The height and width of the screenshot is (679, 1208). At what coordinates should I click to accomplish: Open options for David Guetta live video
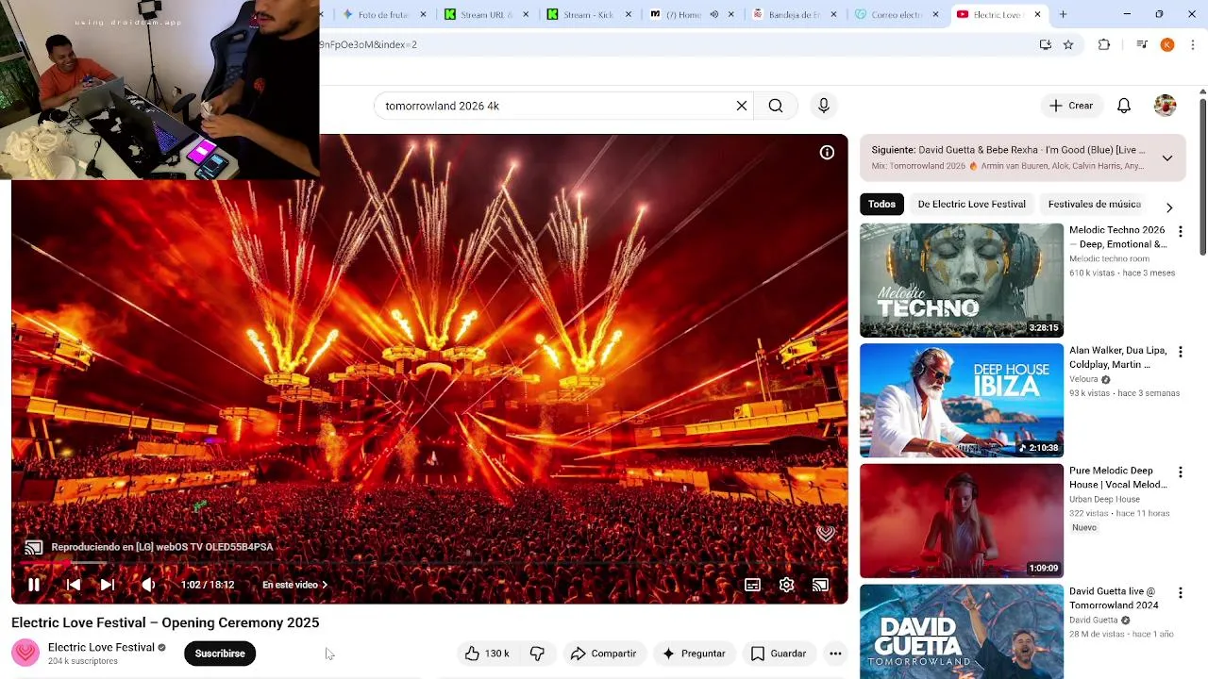click(x=1180, y=592)
